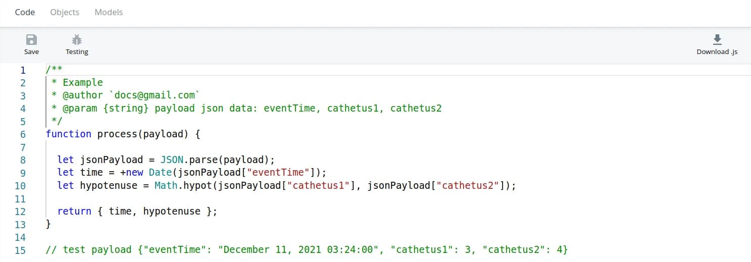Image resolution: width=751 pixels, height=262 pixels.
Task: Click the "Date" constructor on line 9
Action: coord(160,173)
